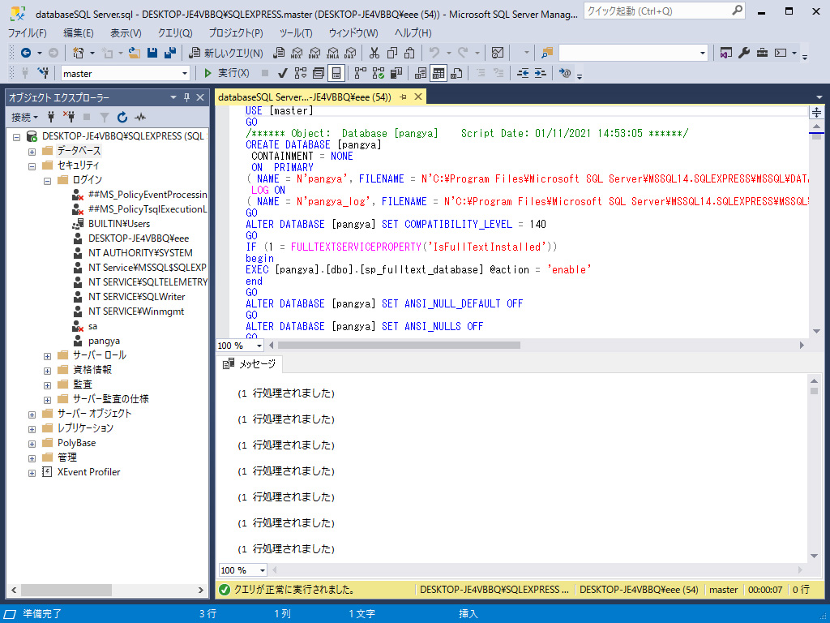Open the ツール(T) menu

coord(296,32)
